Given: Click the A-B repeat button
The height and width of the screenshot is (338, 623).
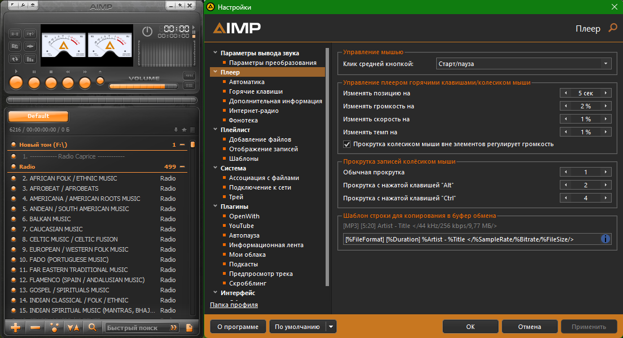Looking at the screenshot, I should click(x=15, y=34).
